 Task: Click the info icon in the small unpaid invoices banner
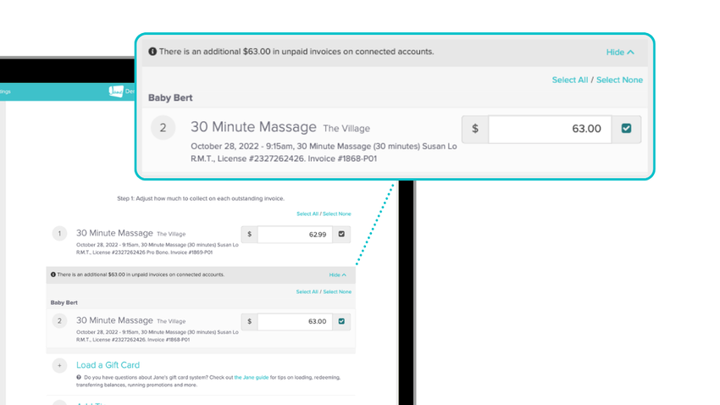point(53,275)
